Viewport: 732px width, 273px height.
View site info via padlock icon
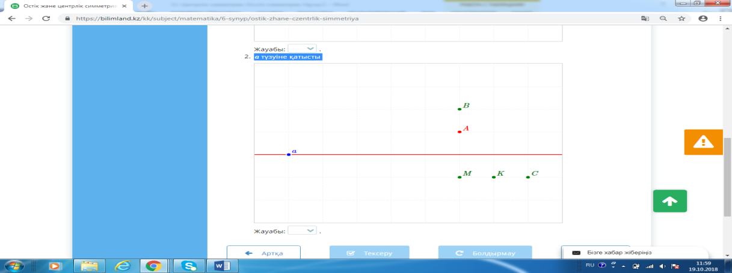pyautogui.click(x=67, y=18)
